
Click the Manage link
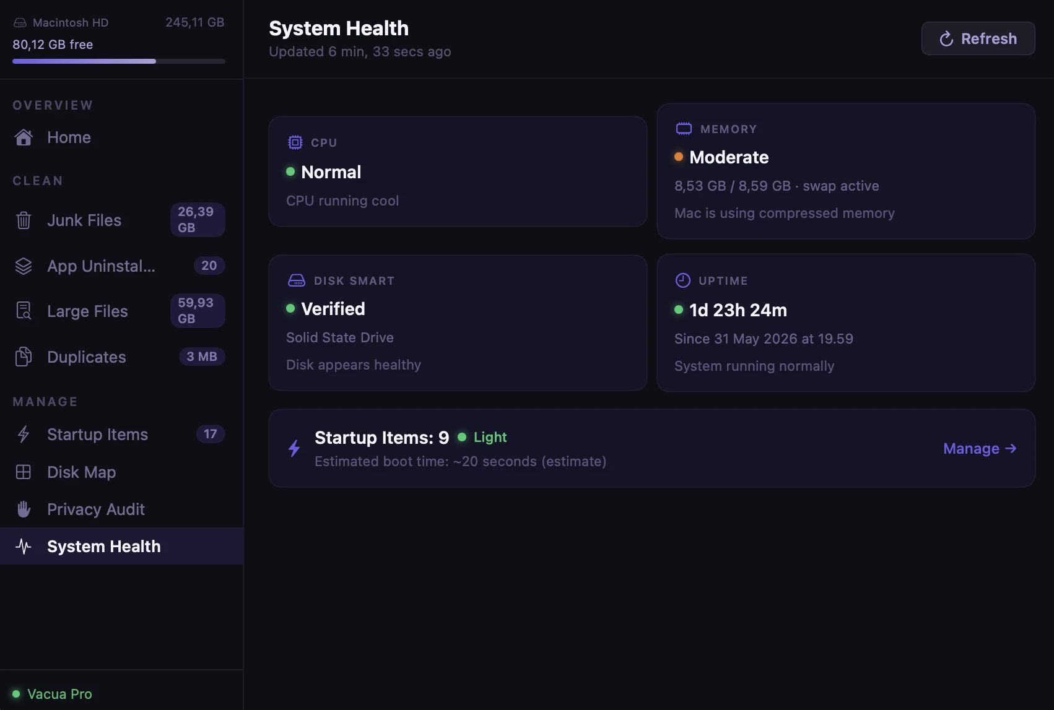[x=980, y=448]
